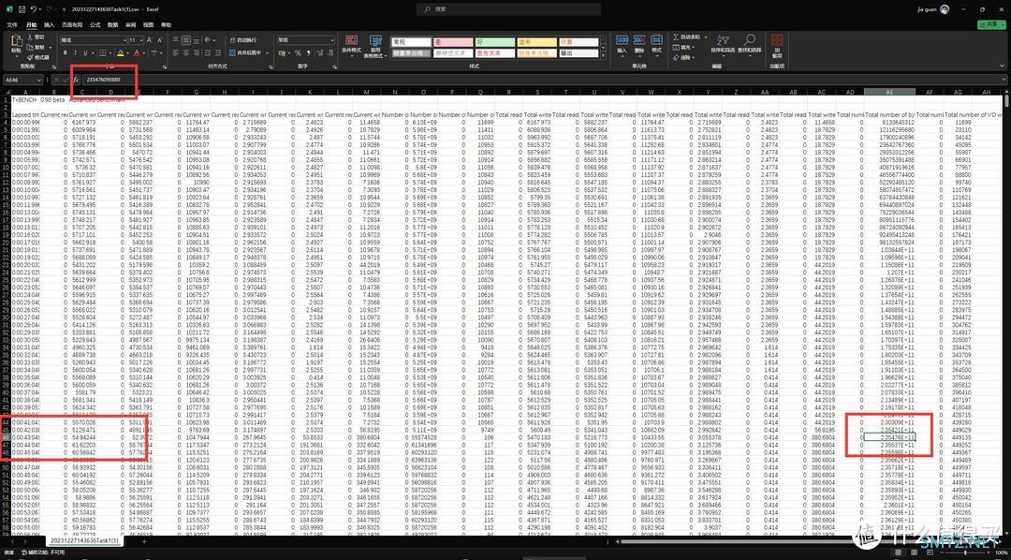Click the green Share button
Viewport: 1011px width, 560px height.
pyautogui.click(x=991, y=24)
